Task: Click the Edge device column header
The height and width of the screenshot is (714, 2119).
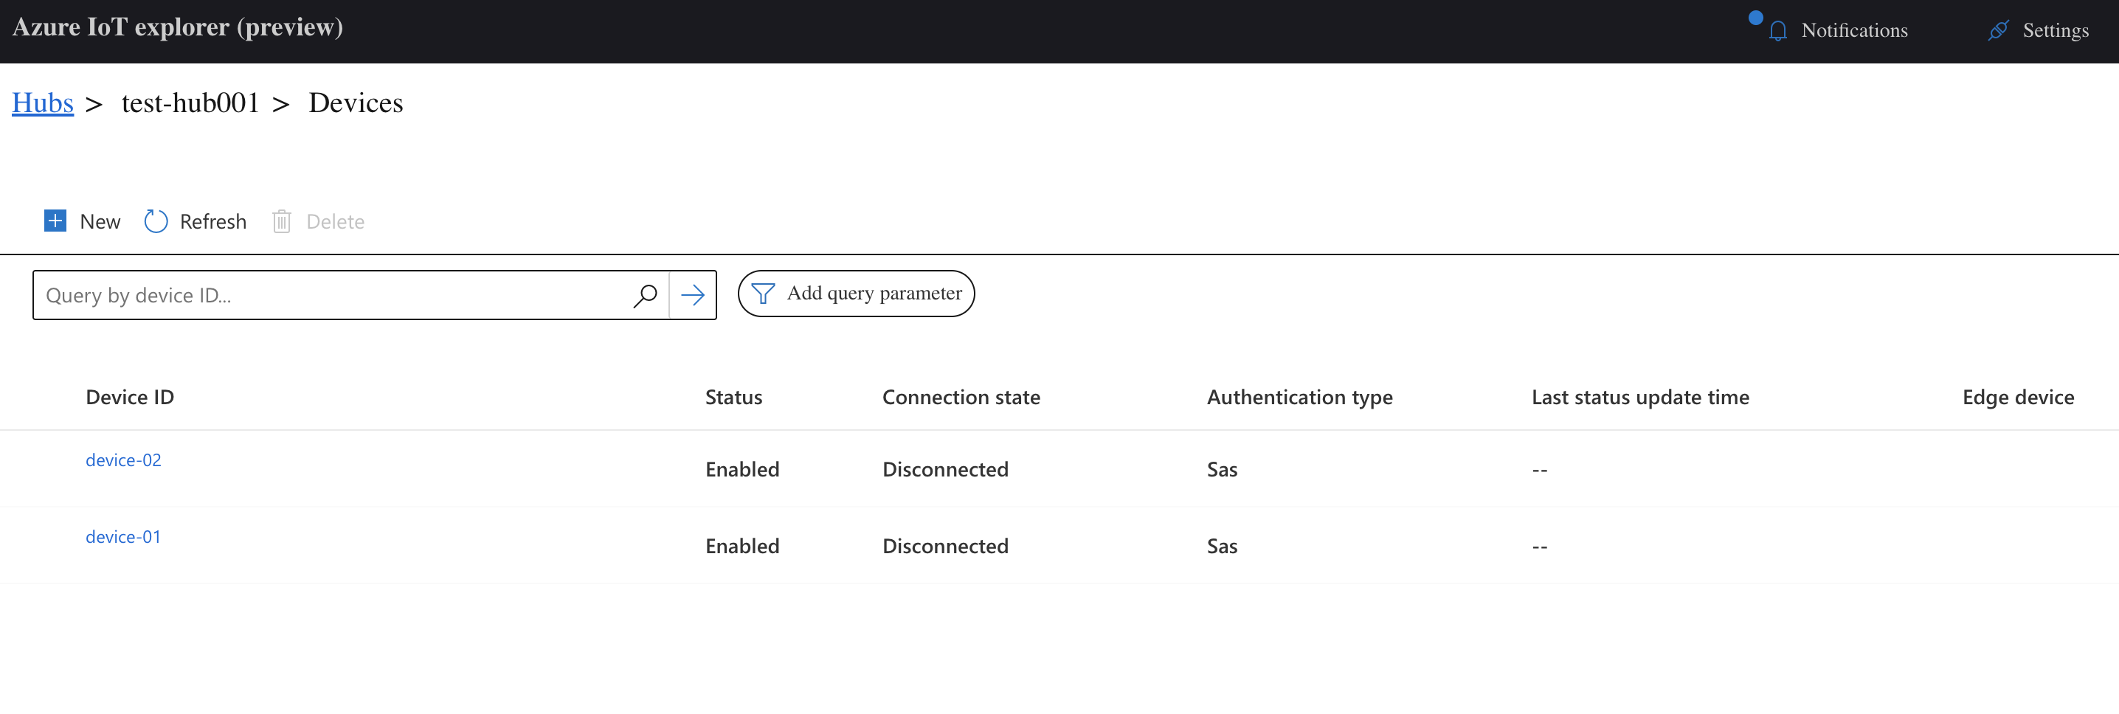Action: (x=2018, y=398)
